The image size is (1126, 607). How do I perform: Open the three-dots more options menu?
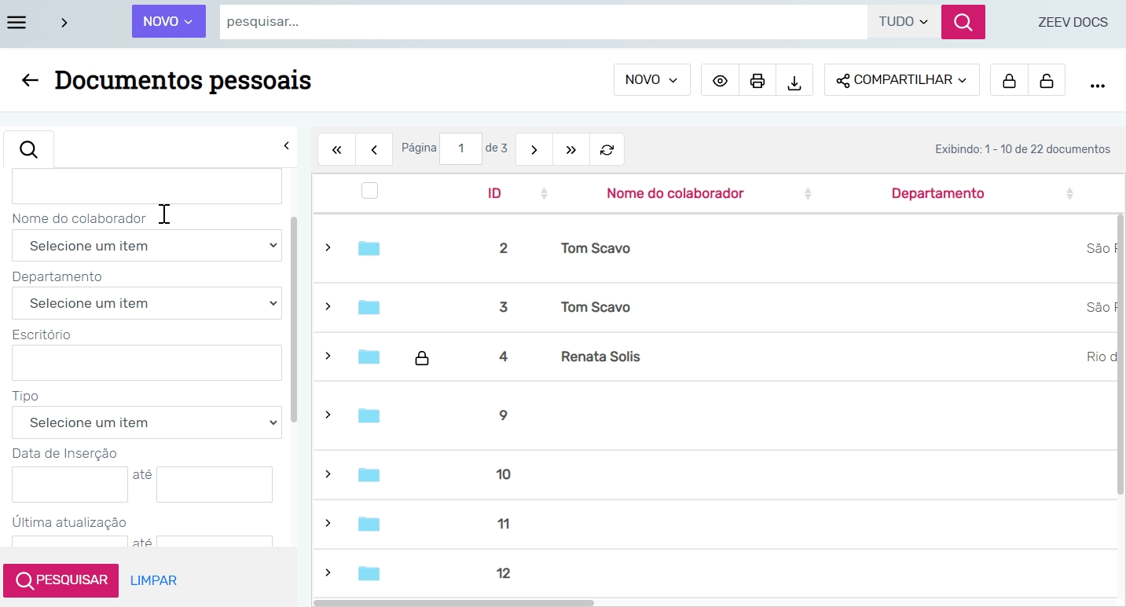pyautogui.click(x=1098, y=83)
